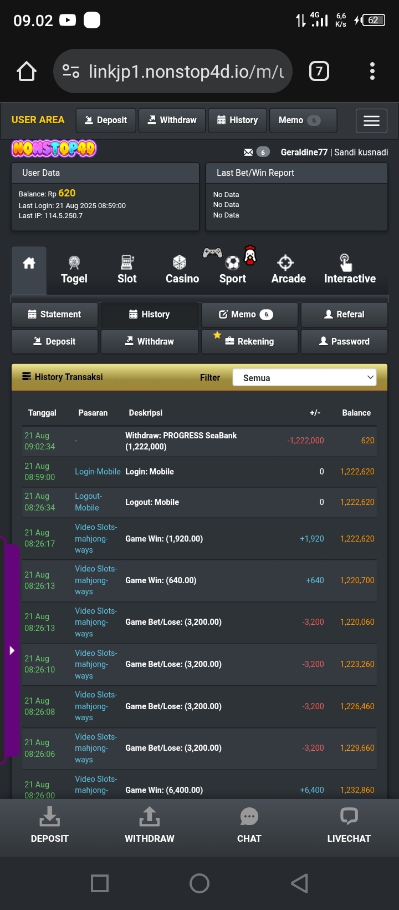Expand the purple side panel arrow
Viewport: 399px width, 910px height.
tap(12, 650)
